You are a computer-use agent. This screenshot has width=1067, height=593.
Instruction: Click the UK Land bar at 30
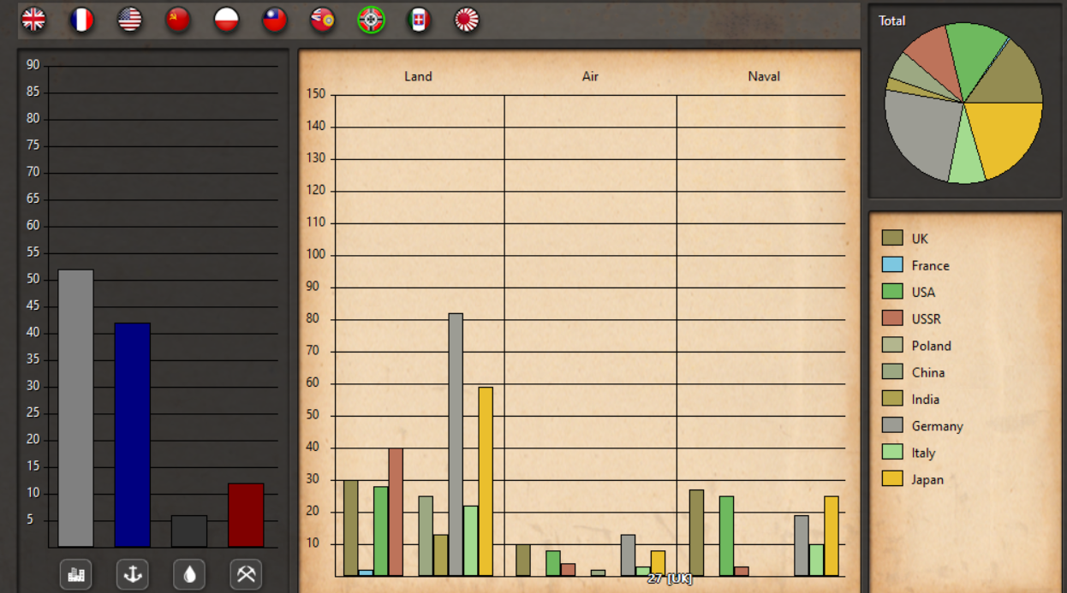coord(351,528)
